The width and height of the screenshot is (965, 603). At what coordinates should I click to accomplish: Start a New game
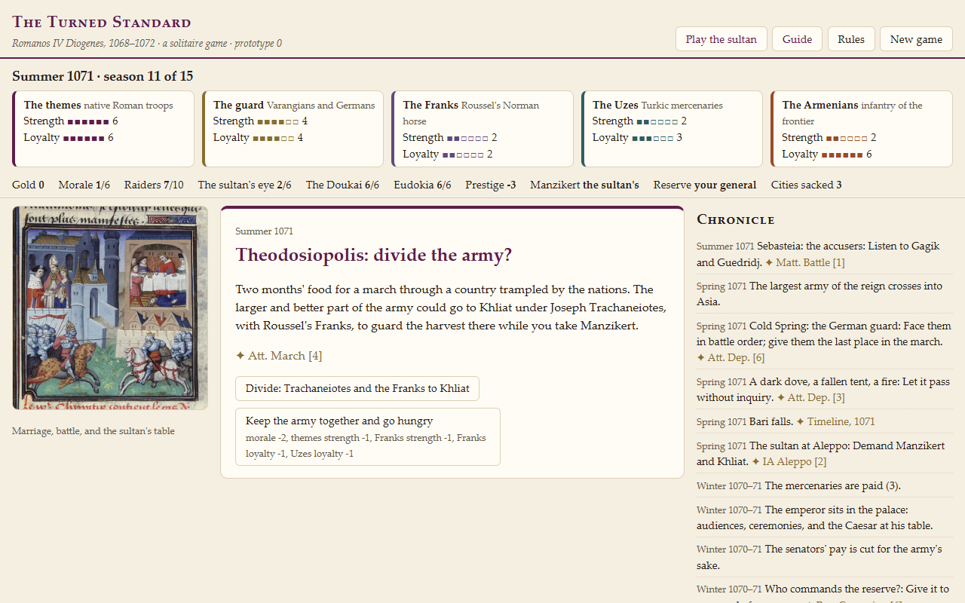tap(916, 39)
